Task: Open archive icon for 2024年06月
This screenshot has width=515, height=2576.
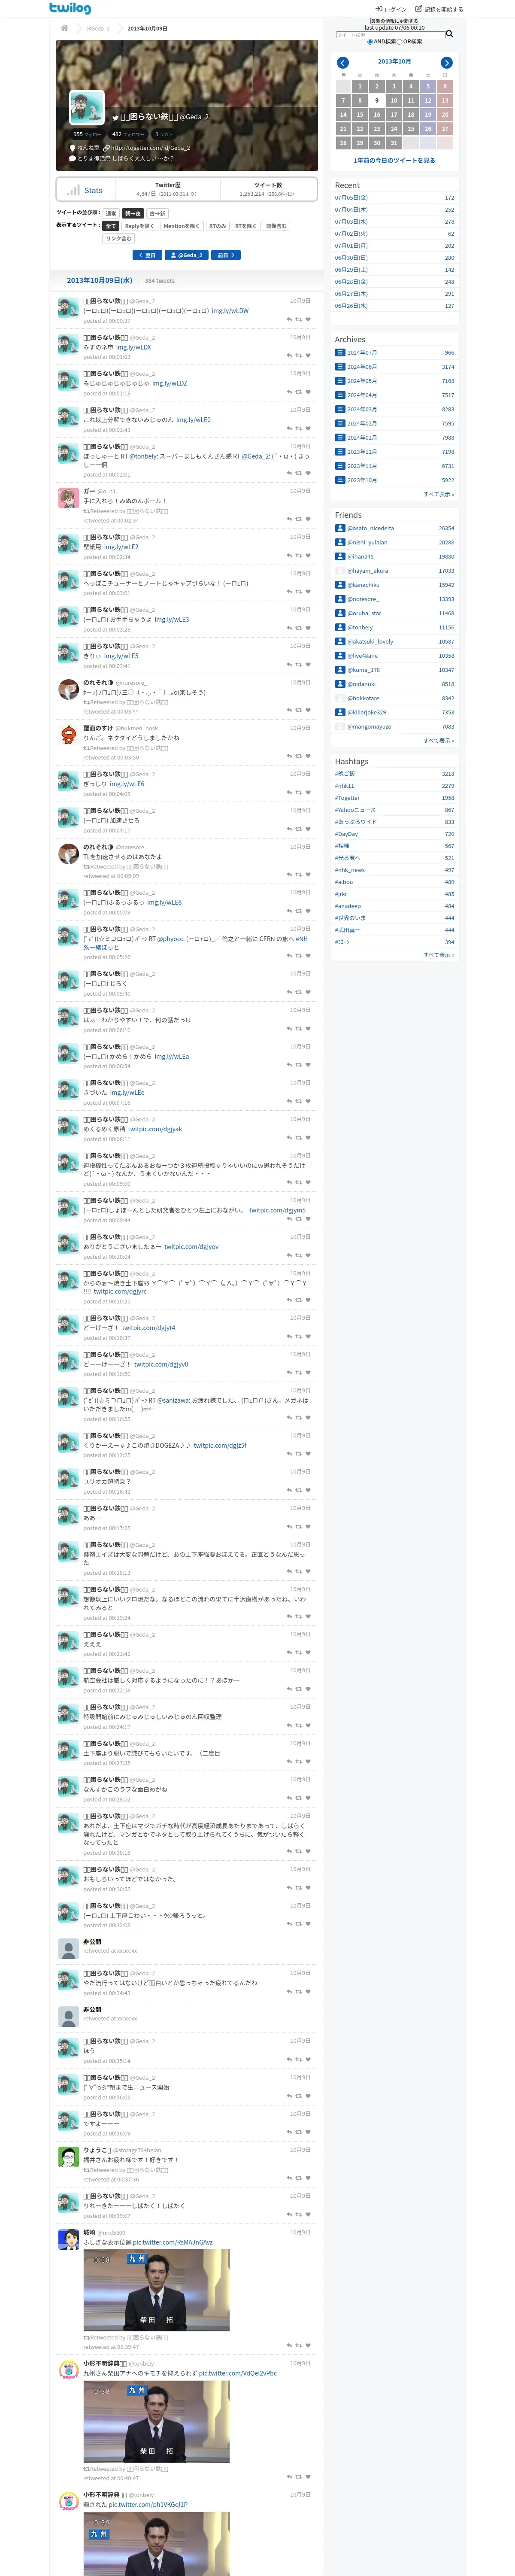Action: point(340,367)
